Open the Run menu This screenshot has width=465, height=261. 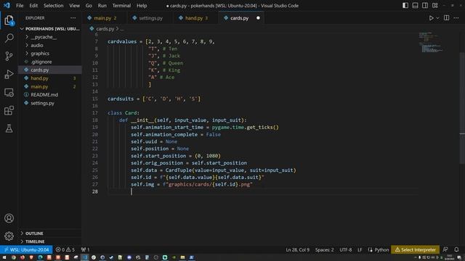tap(102, 6)
